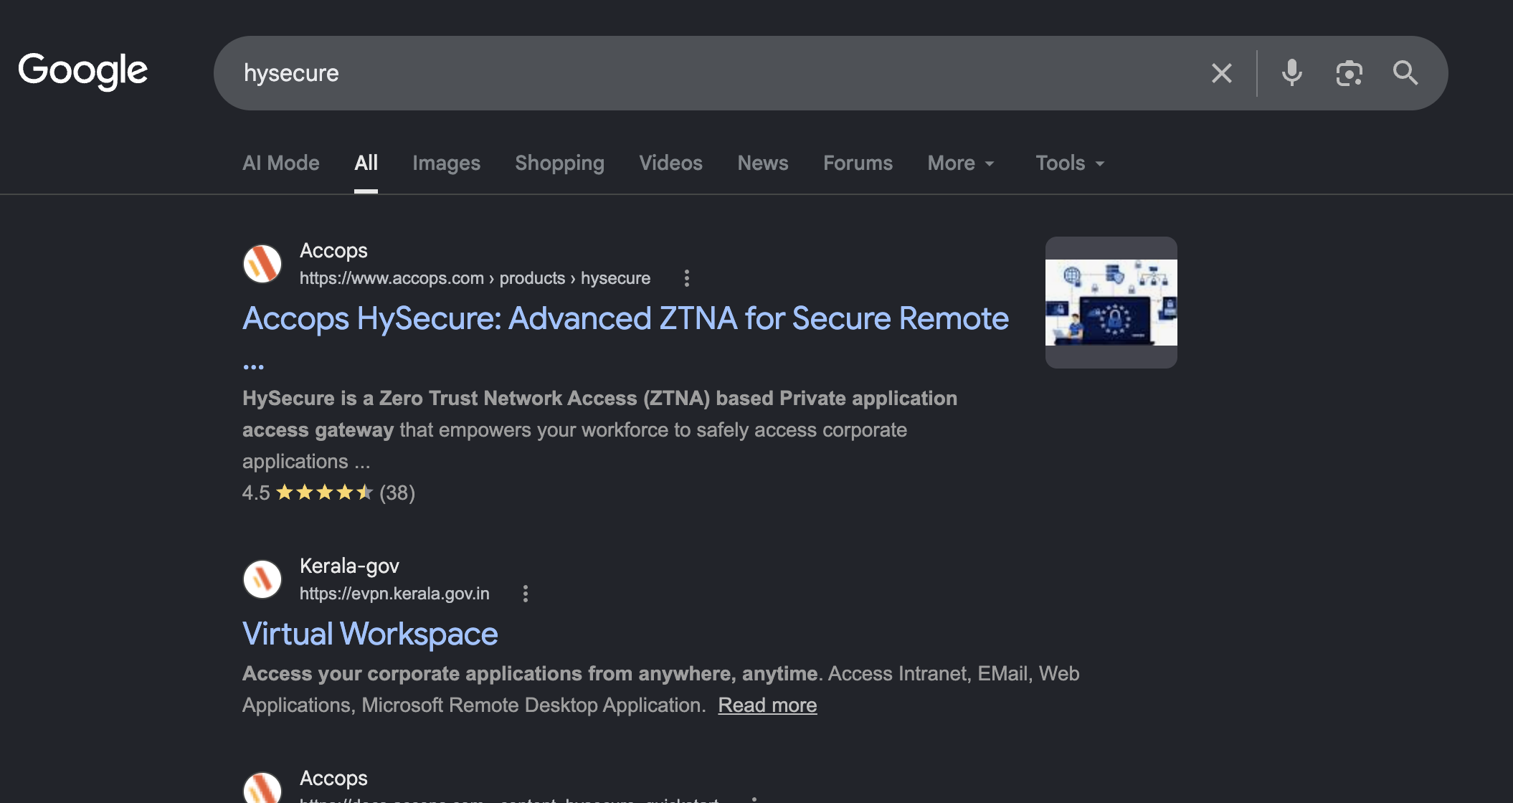Open the Shopping tab

coord(559,163)
